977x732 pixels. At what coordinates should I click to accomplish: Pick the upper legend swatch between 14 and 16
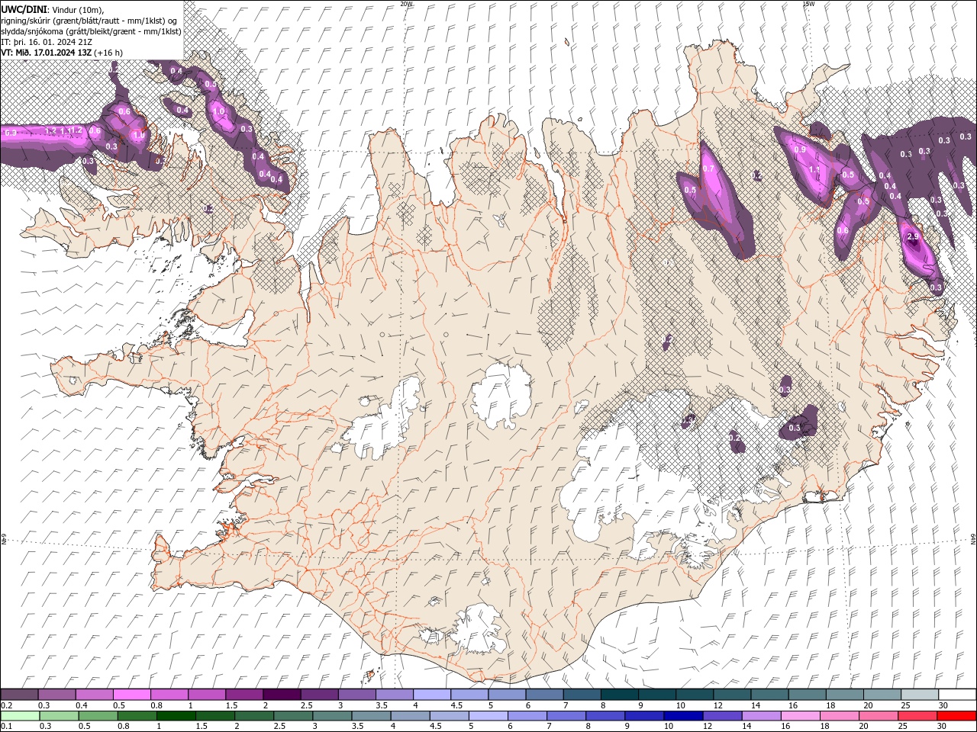(x=770, y=695)
